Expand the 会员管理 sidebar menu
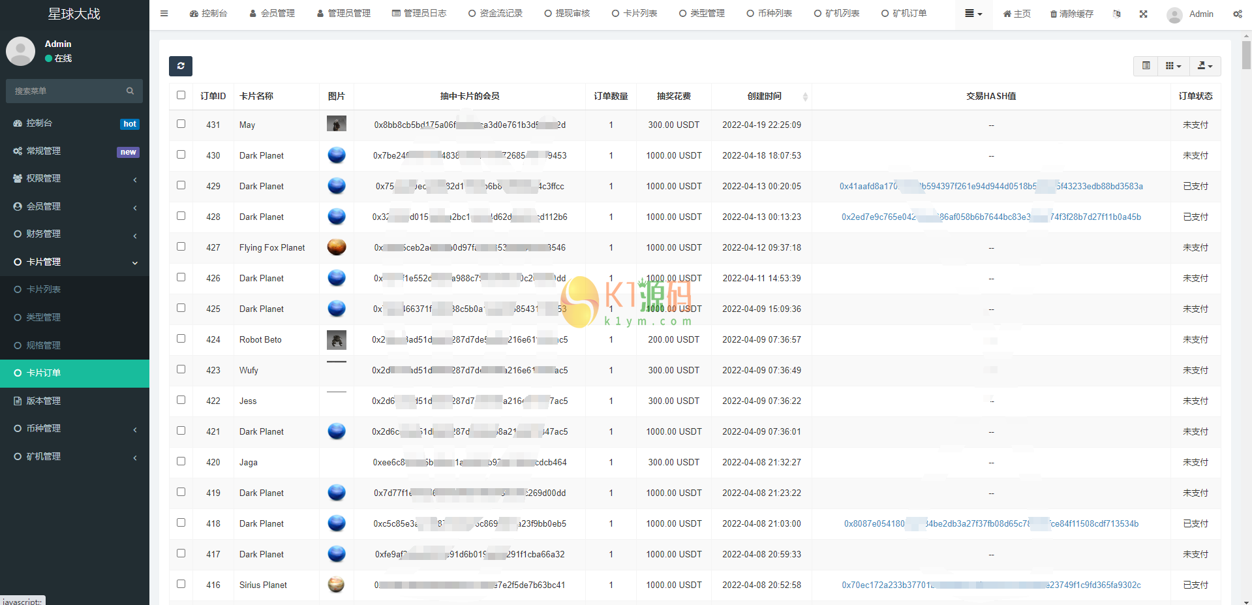The image size is (1252, 605). 74,206
